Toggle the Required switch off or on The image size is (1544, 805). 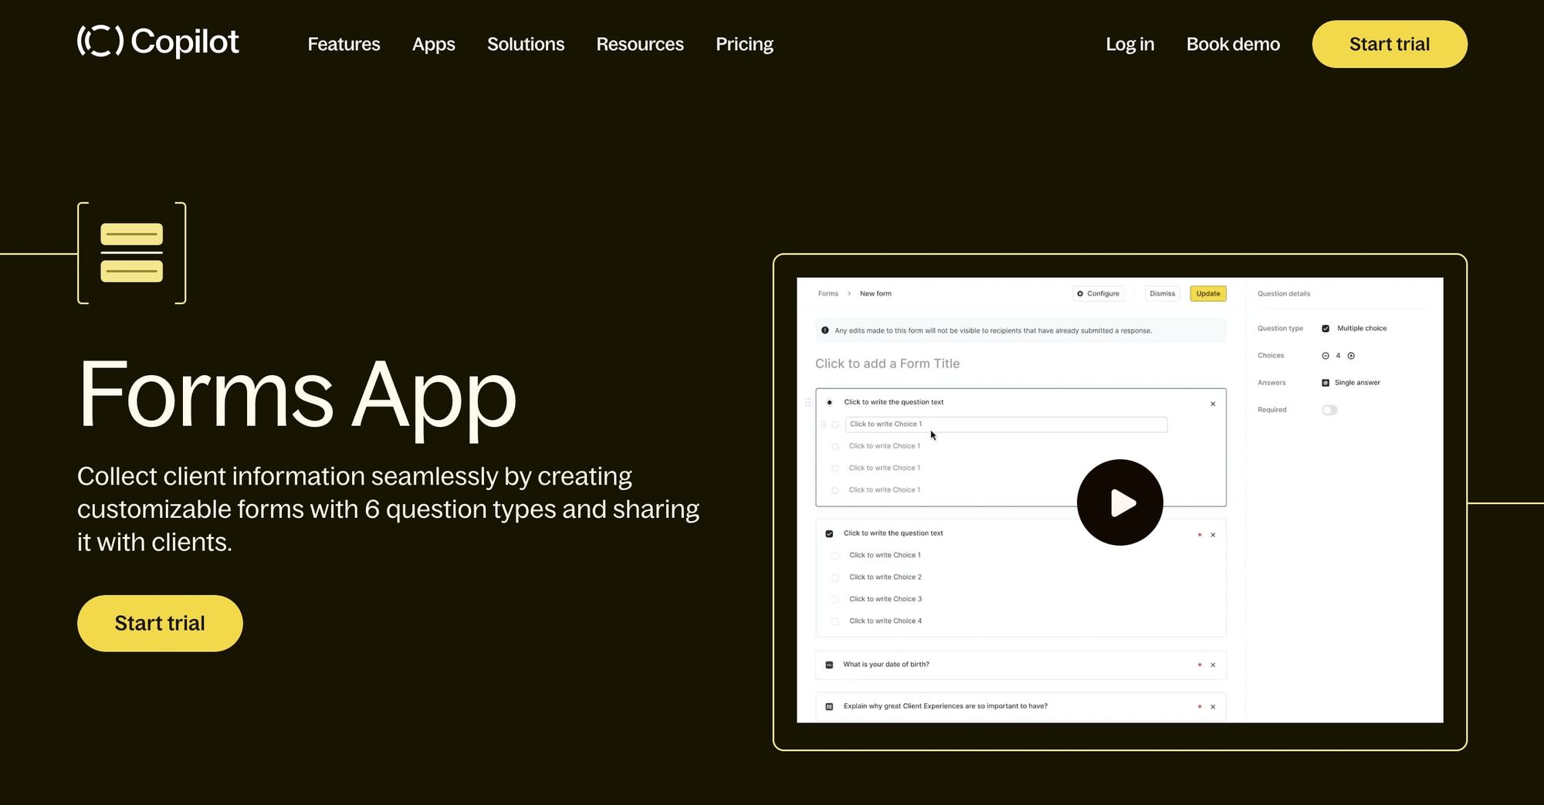click(1329, 410)
